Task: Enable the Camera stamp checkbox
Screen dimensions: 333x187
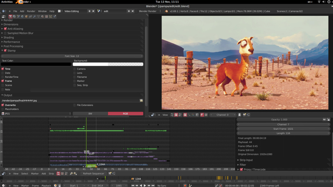Action: click(x=75, y=69)
